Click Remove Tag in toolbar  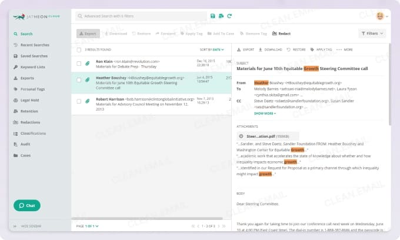(254, 34)
